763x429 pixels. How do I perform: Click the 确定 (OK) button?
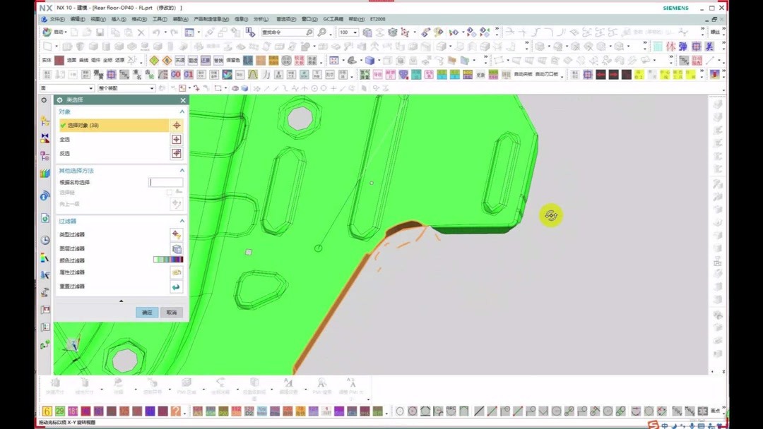146,312
